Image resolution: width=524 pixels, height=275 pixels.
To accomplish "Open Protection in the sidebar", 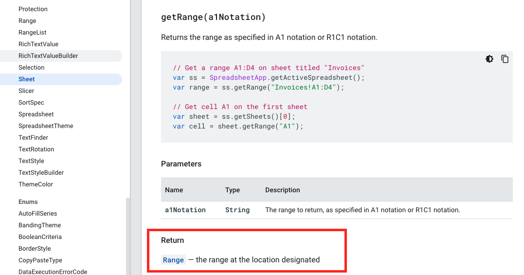I will (x=33, y=9).
